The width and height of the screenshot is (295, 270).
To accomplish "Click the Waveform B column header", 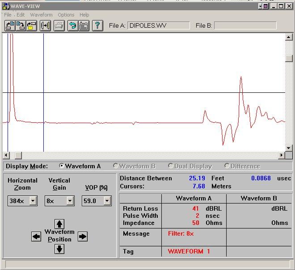I will [x=259, y=199].
